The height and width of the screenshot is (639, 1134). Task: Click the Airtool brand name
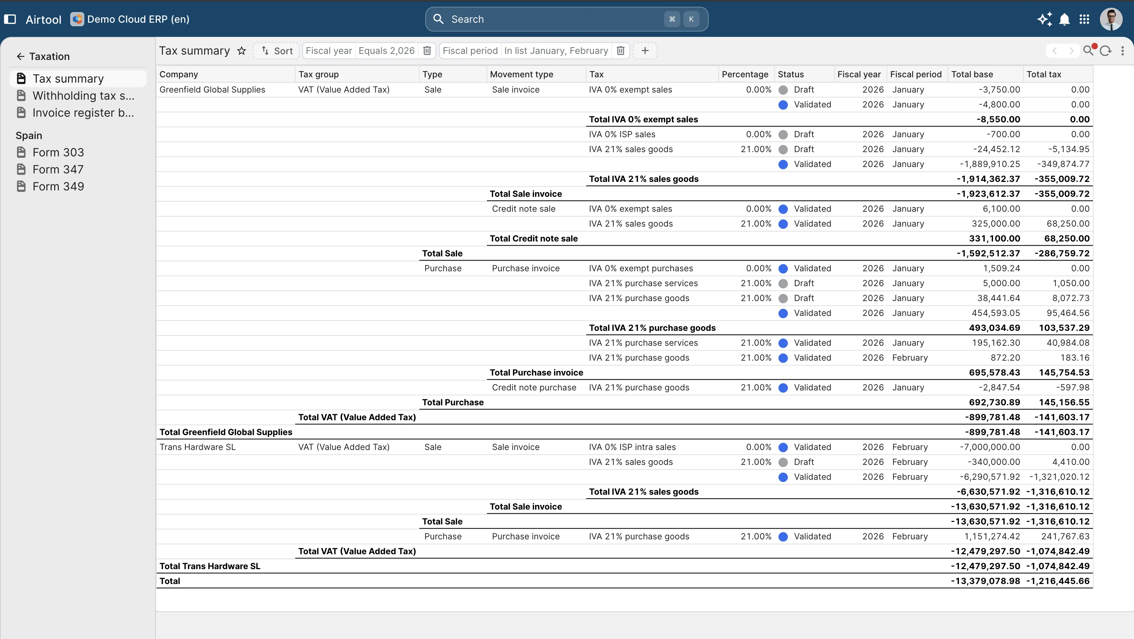coord(43,20)
